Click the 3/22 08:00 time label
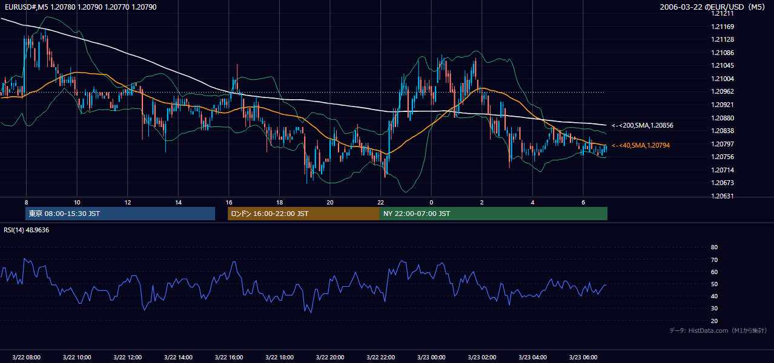Screen dimensions: 774x363 26,358
